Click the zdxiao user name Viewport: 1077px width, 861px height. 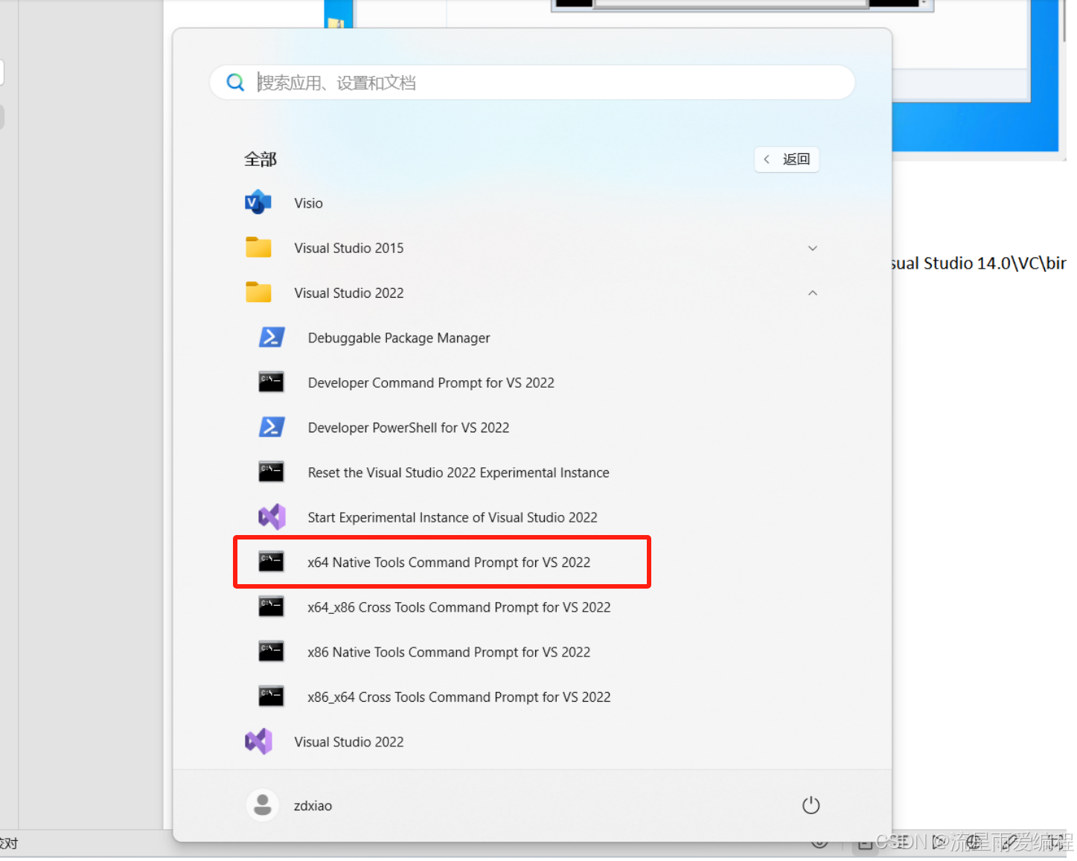(313, 806)
